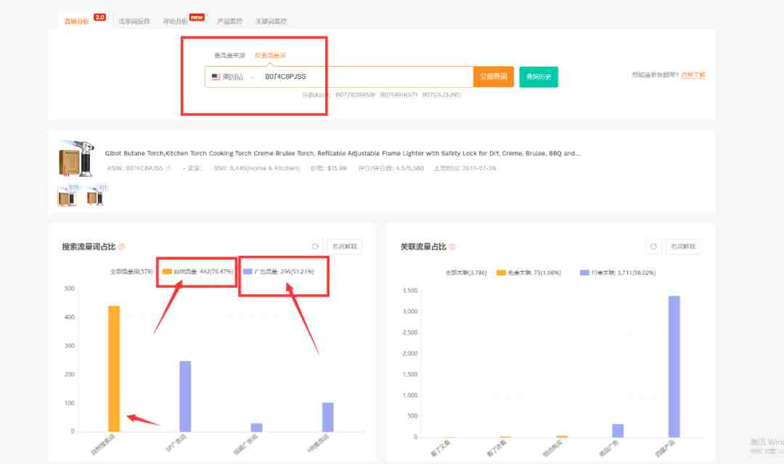
Task: Open the info icon beside 关联流量占比
Action: click(x=452, y=246)
